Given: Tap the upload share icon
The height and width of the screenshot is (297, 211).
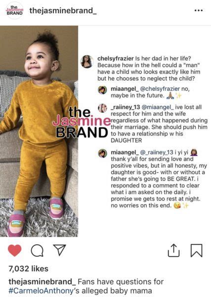Looking at the screenshot, I should click(173, 250).
